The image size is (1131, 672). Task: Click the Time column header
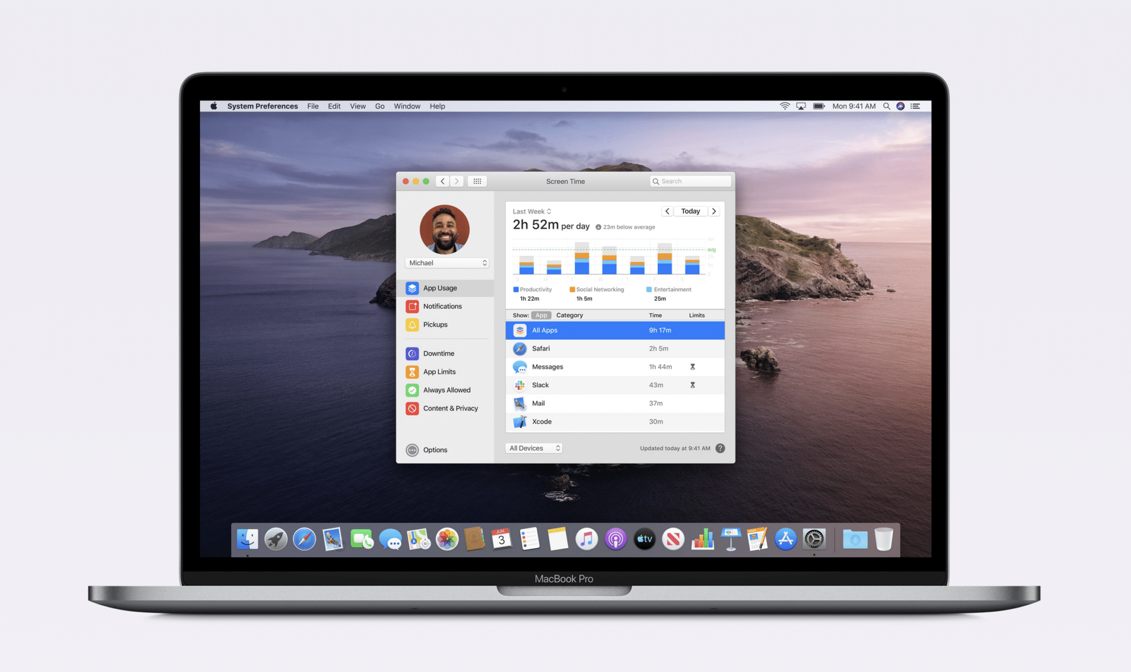pos(655,316)
